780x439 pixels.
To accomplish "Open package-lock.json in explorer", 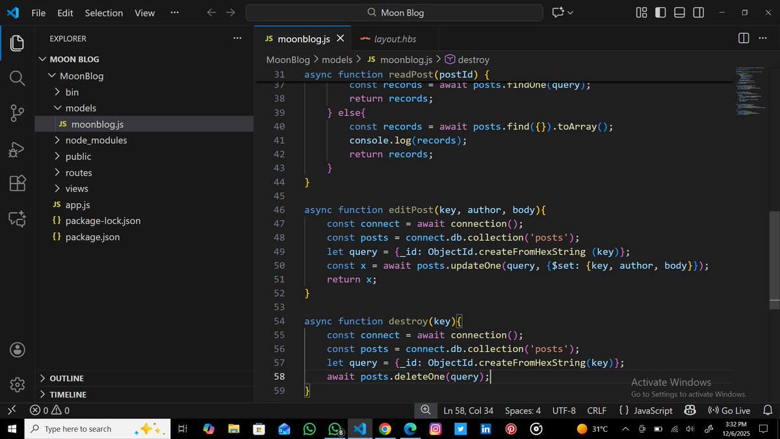I will tap(144, 220).
